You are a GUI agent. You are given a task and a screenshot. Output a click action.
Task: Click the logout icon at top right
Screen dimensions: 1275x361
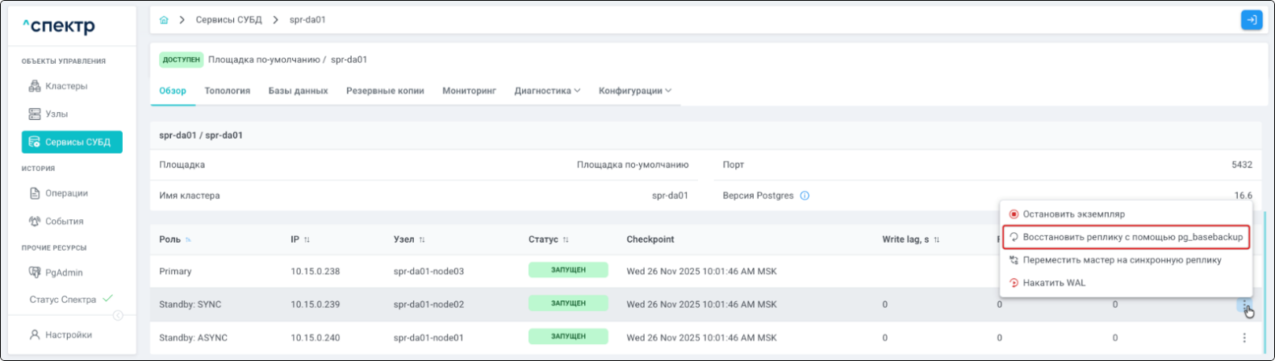tap(1251, 20)
